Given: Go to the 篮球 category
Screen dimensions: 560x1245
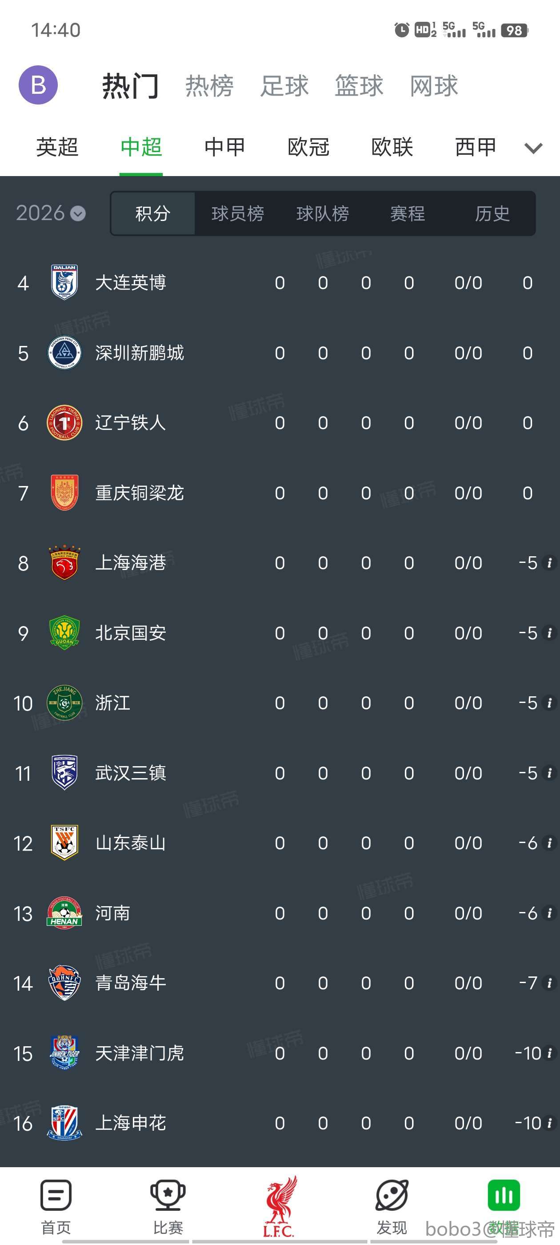Looking at the screenshot, I should pyautogui.click(x=359, y=86).
